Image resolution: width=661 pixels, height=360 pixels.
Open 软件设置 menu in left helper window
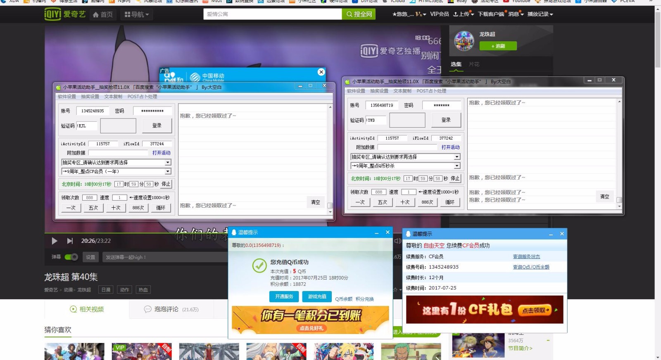click(67, 97)
